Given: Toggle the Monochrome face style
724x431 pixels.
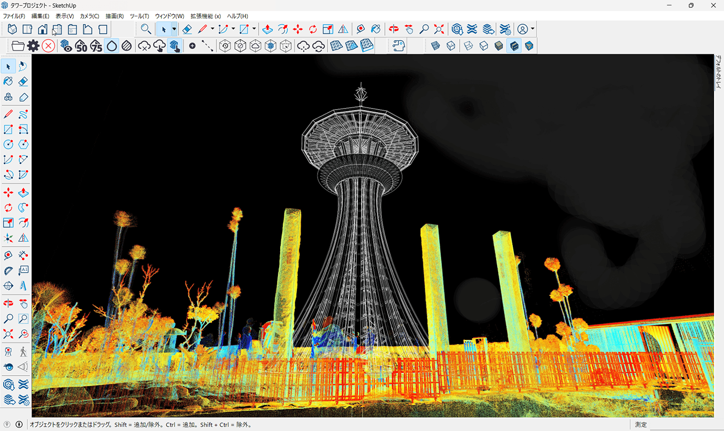Looking at the screenshot, I should click(x=529, y=46).
